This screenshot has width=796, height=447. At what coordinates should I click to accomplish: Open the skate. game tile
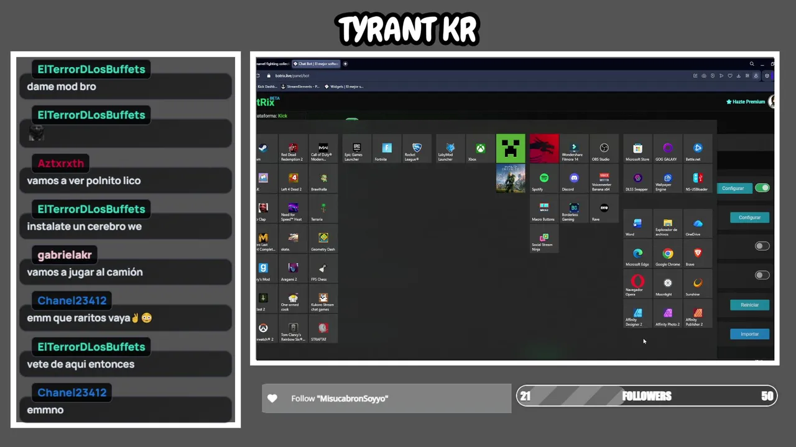tap(293, 239)
